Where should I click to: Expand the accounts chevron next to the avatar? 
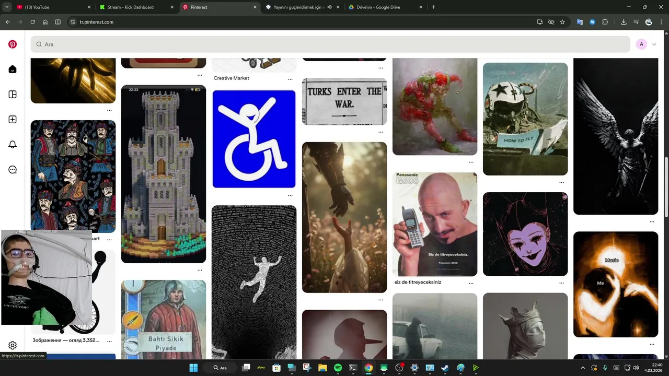coord(654,44)
